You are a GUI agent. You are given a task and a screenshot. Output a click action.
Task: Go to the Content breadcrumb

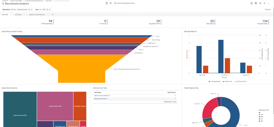[5, 1]
